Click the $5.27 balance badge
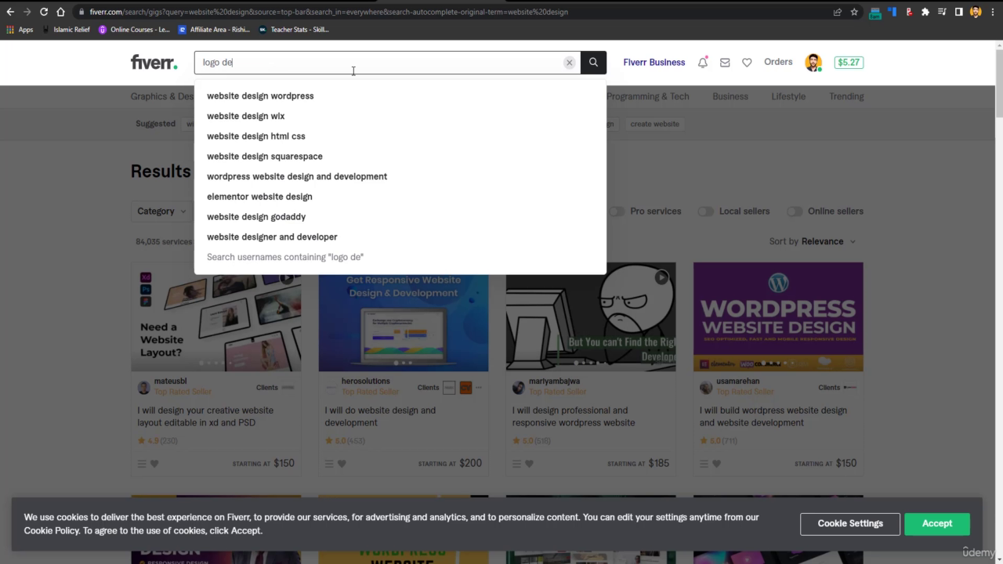Viewport: 1003px width, 564px height. point(849,63)
